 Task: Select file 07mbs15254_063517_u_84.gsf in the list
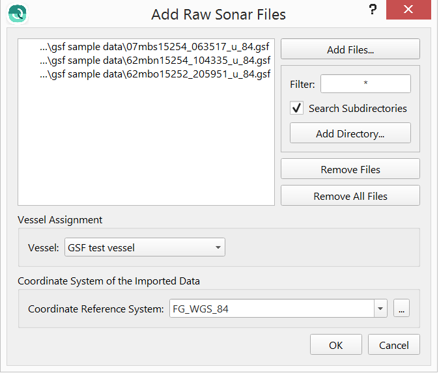click(x=154, y=47)
